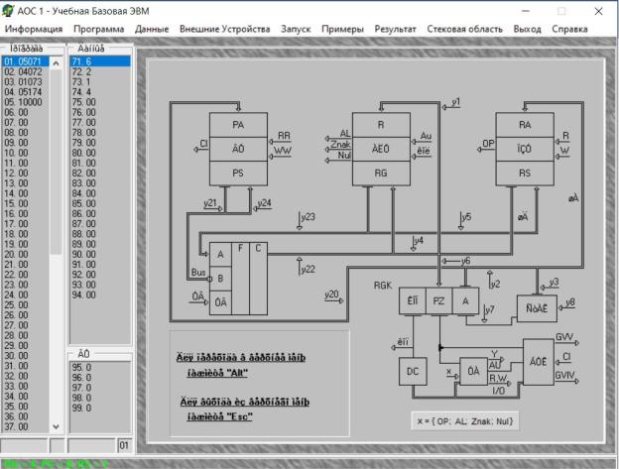Click the PA register block in diagram
Image resolution: width=619 pixels, height=469 pixels.
237,124
